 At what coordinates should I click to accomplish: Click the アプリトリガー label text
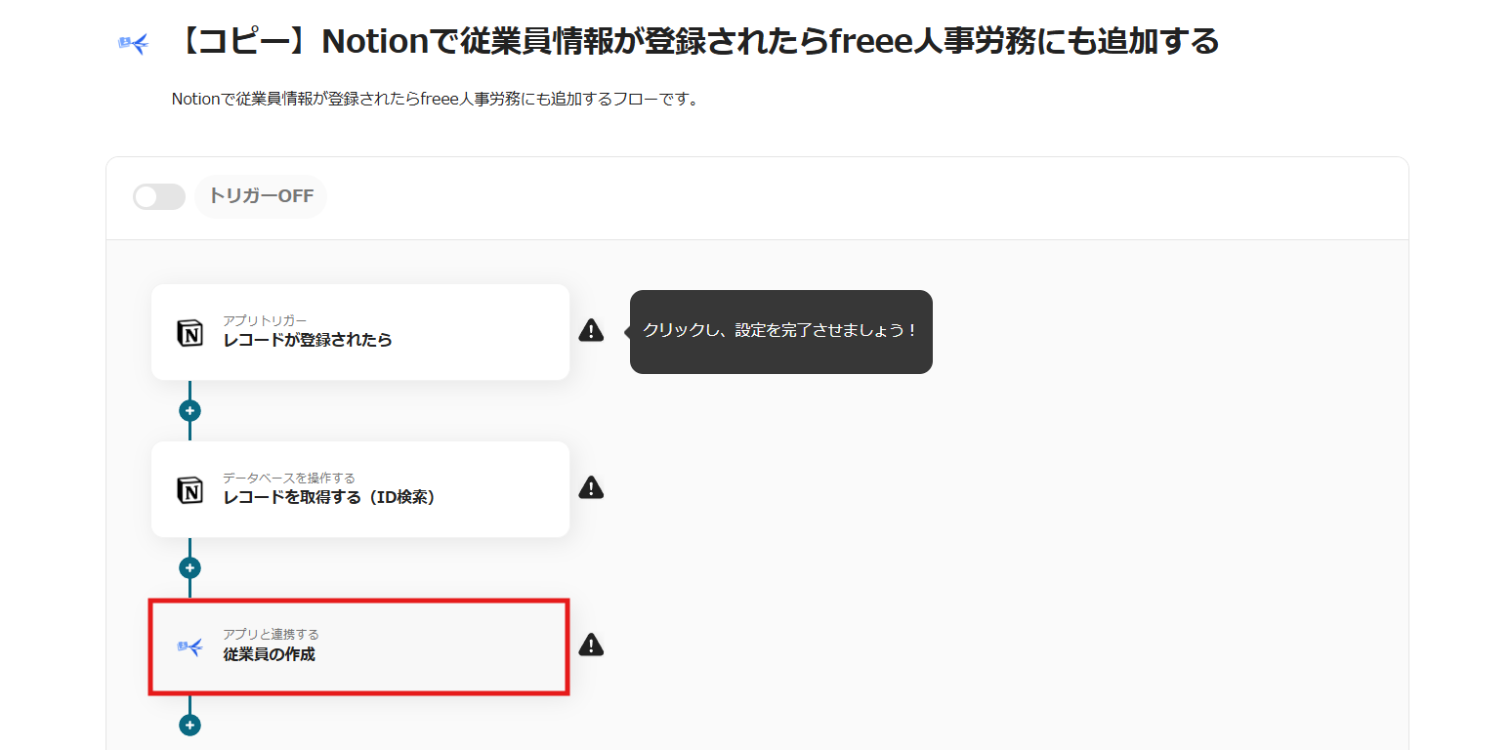pos(265,320)
